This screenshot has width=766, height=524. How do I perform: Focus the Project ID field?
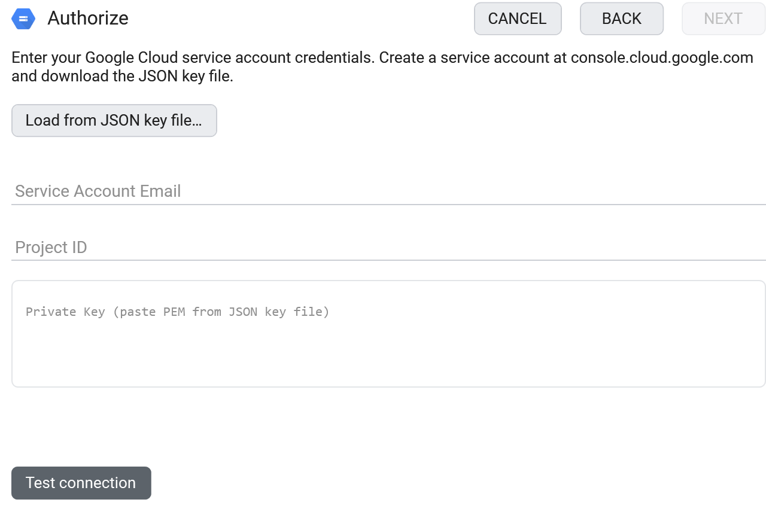(x=388, y=248)
